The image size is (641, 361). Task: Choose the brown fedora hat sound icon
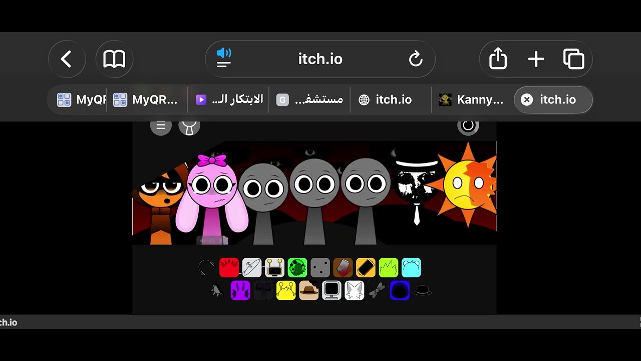click(309, 290)
